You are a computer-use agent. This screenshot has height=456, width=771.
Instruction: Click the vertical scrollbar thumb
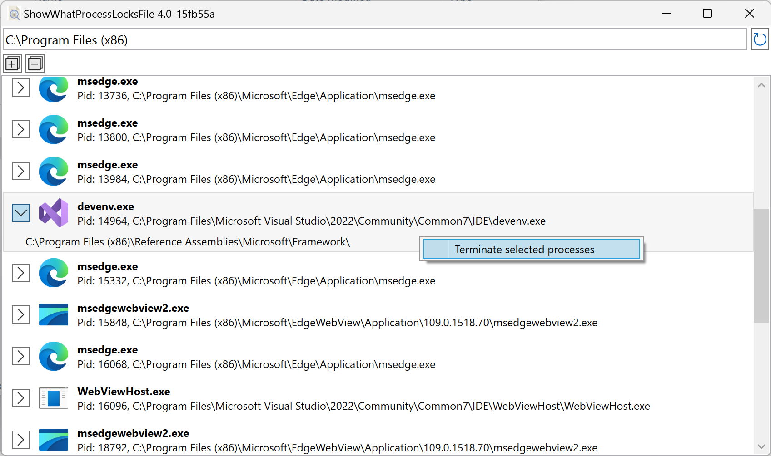tap(761, 265)
